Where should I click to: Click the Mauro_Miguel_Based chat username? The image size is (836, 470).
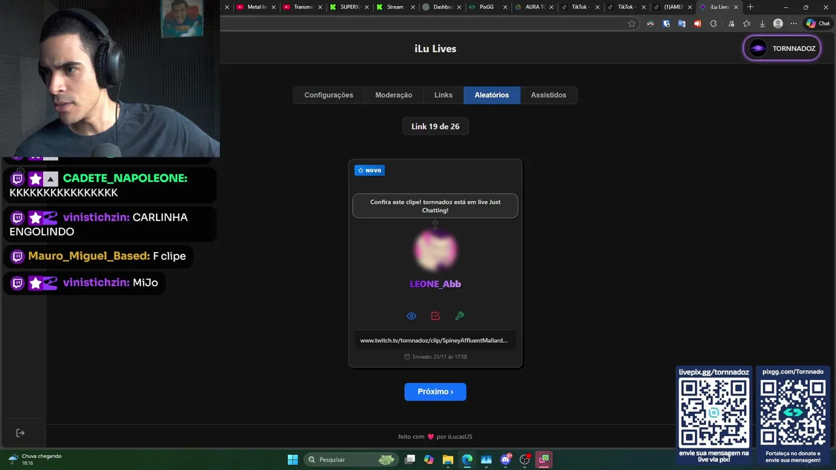[89, 256]
